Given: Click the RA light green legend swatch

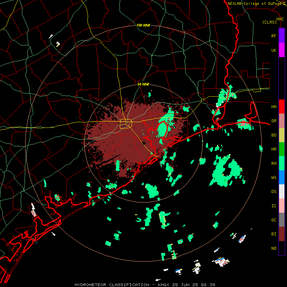Looking at the screenshot, I should point(282,163).
